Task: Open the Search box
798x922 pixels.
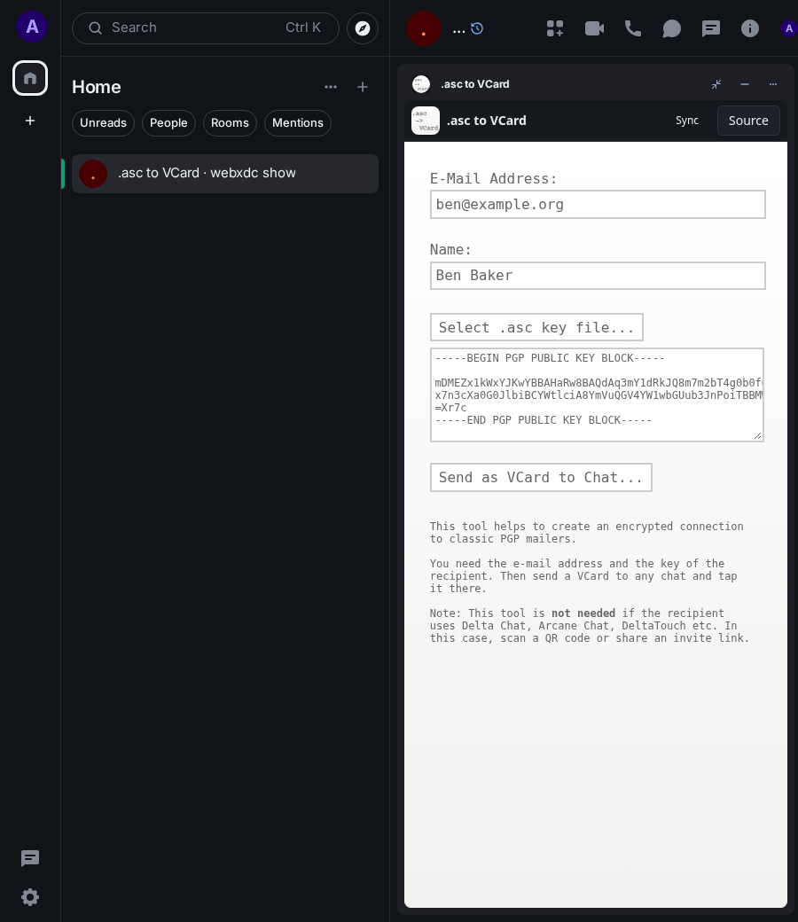Action: pyautogui.click(x=205, y=28)
